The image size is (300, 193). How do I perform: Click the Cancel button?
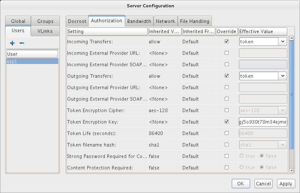263,183
